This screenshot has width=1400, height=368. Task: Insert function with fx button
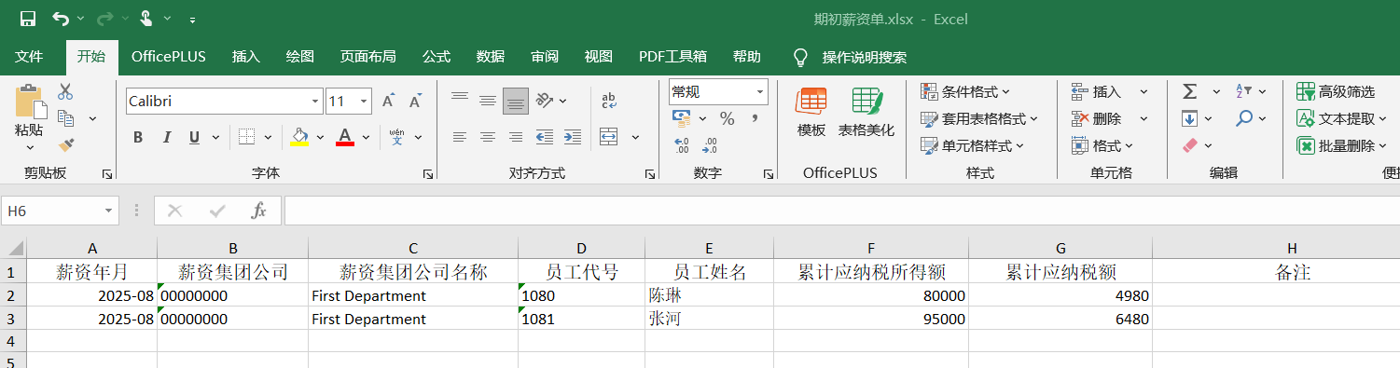click(259, 211)
